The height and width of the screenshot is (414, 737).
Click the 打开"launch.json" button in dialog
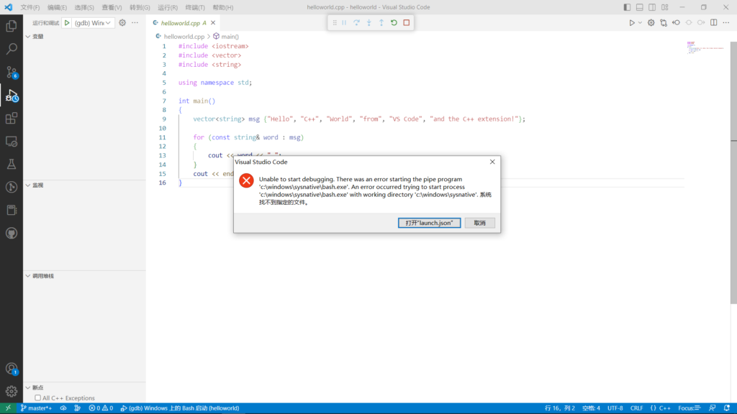(x=429, y=223)
